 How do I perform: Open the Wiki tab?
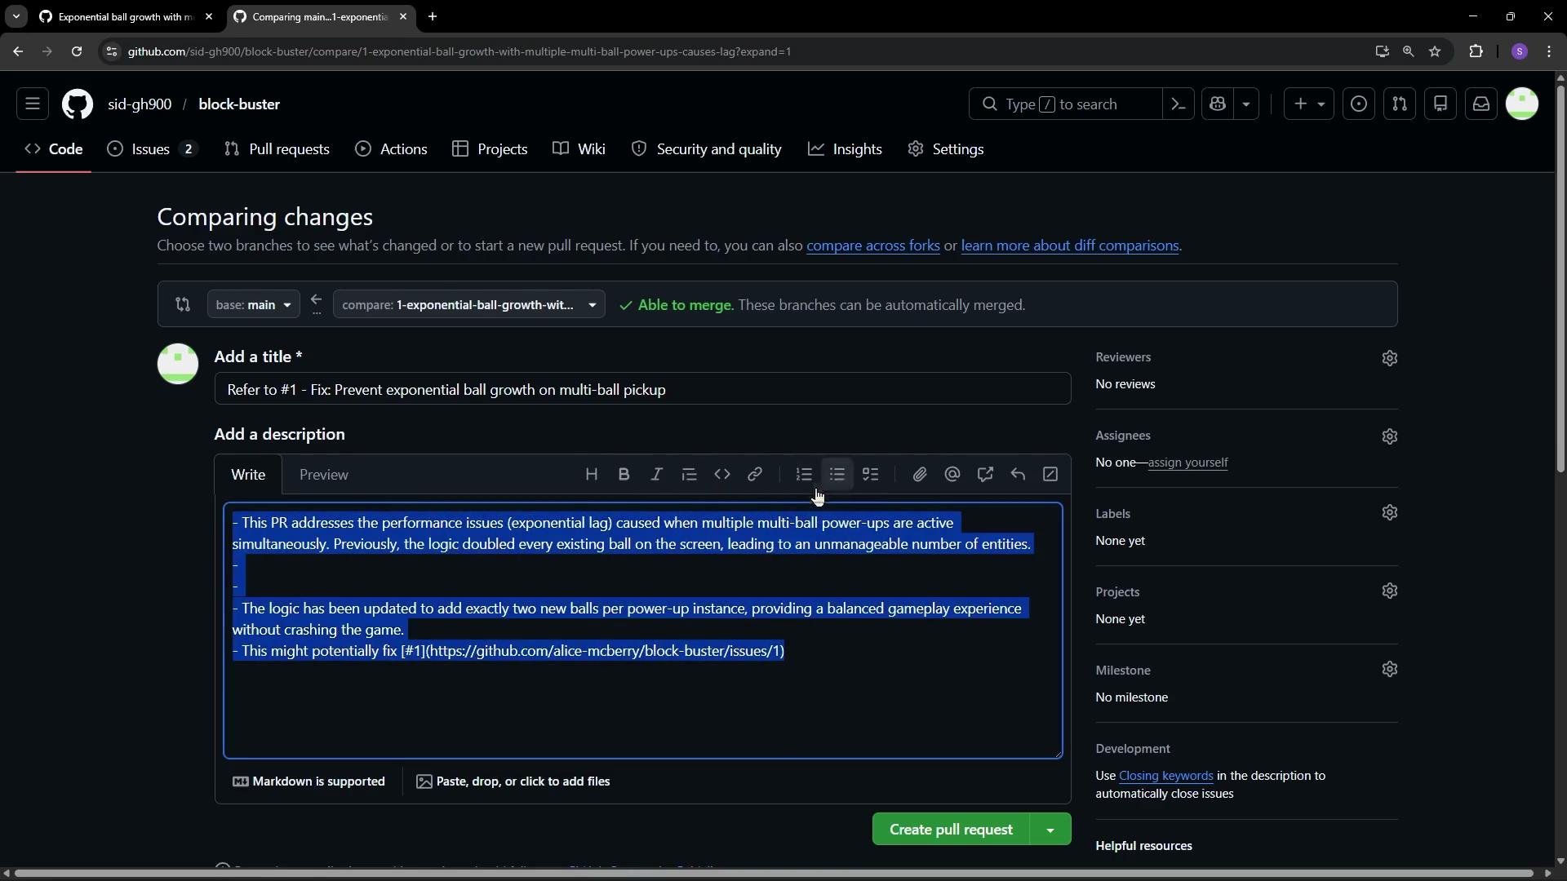(x=579, y=149)
